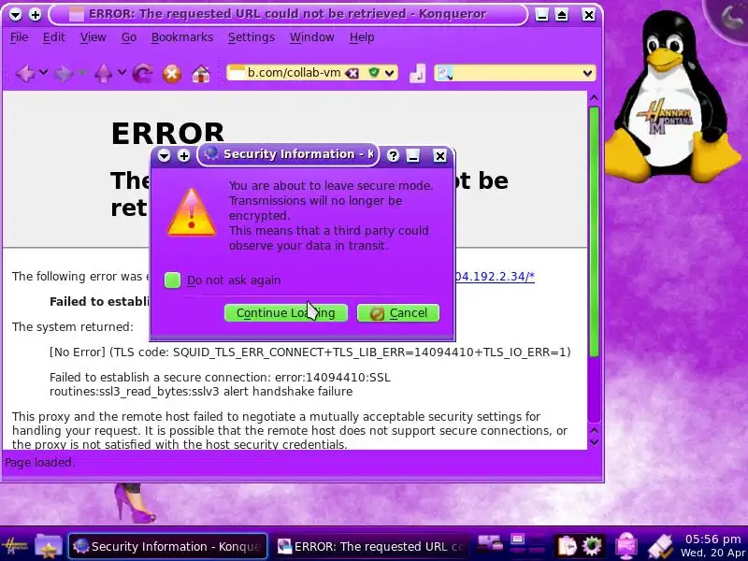The width and height of the screenshot is (748, 561).
Task: Switch to Security Information taskbar entry
Action: click(167, 546)
